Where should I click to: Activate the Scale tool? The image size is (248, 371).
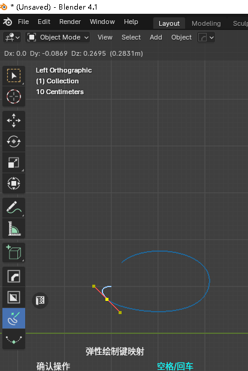click(14, 162)
